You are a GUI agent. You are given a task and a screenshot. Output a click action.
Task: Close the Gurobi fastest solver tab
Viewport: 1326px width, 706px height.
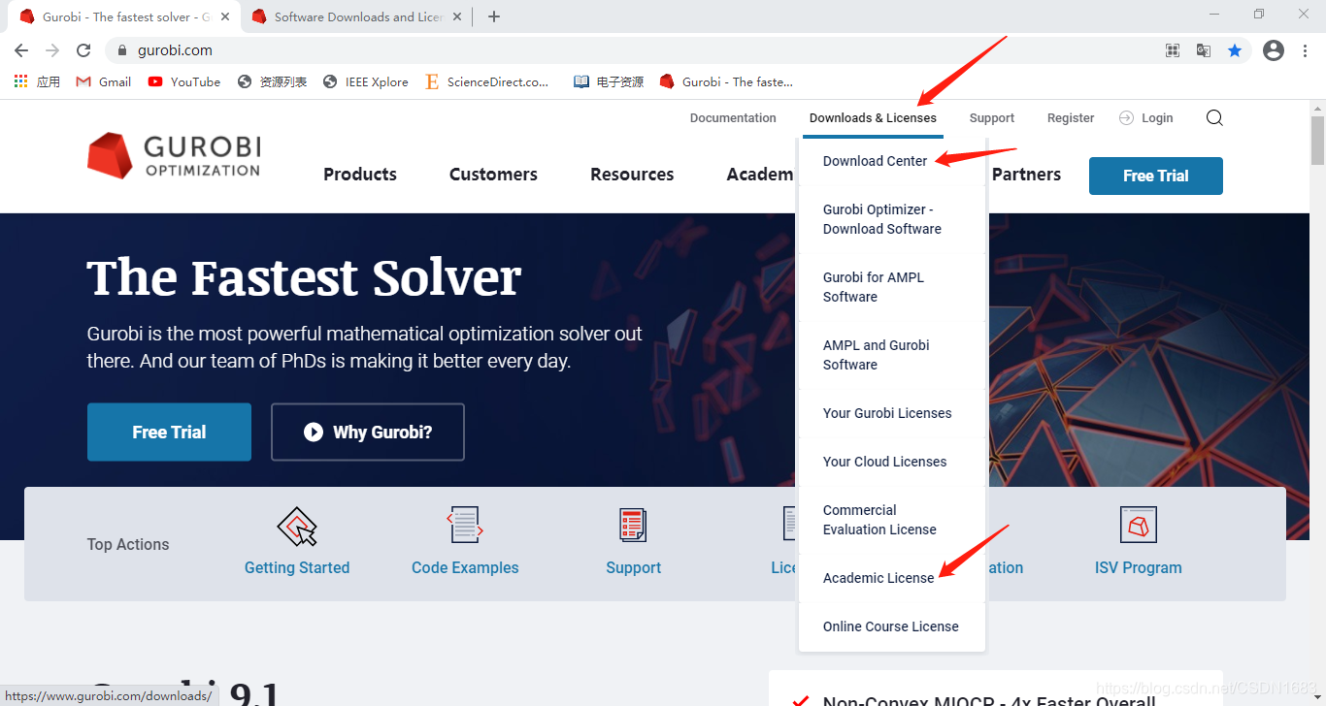[x=226, y=16]
